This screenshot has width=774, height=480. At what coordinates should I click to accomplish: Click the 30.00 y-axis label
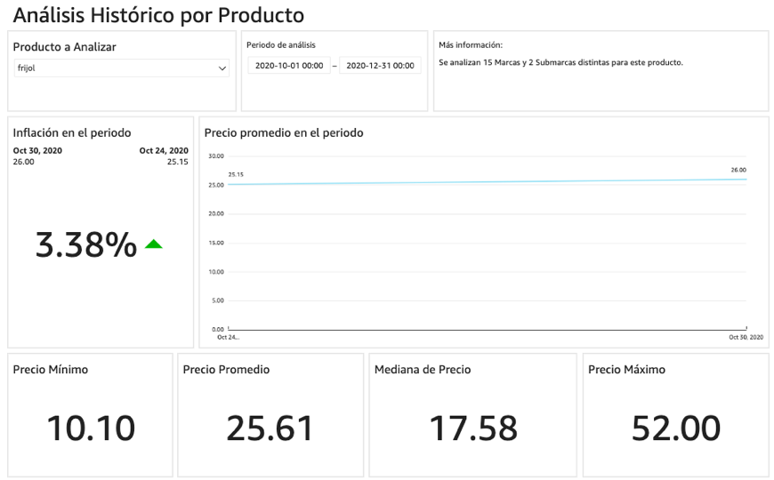[215, 156]
